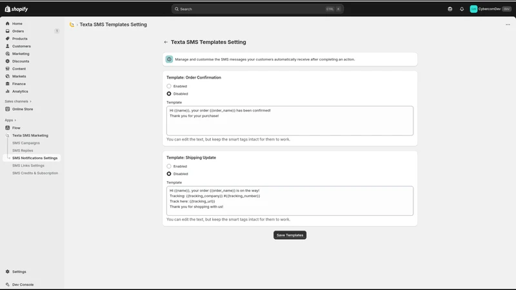Click the Texta SMS Marketing app icon
This screenshot has height=290, width=516.
(x=8, y=135)
